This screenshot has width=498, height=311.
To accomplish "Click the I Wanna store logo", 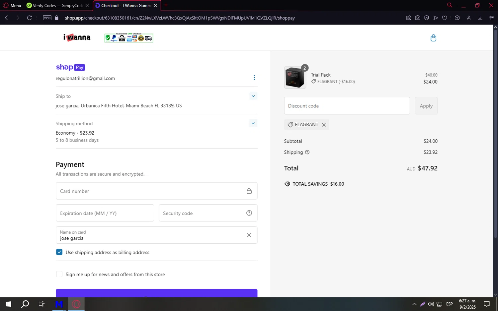I will 77,37.
